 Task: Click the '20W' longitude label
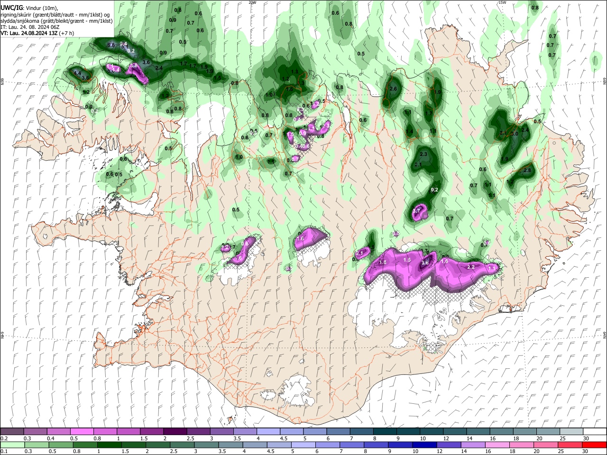[252, 2]
